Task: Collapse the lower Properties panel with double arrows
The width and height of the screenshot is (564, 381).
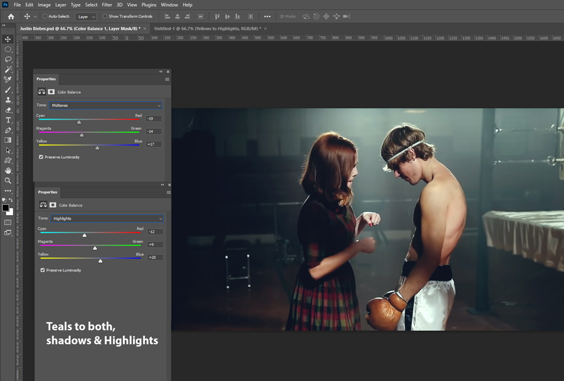Action: click(x=162, y=185)
